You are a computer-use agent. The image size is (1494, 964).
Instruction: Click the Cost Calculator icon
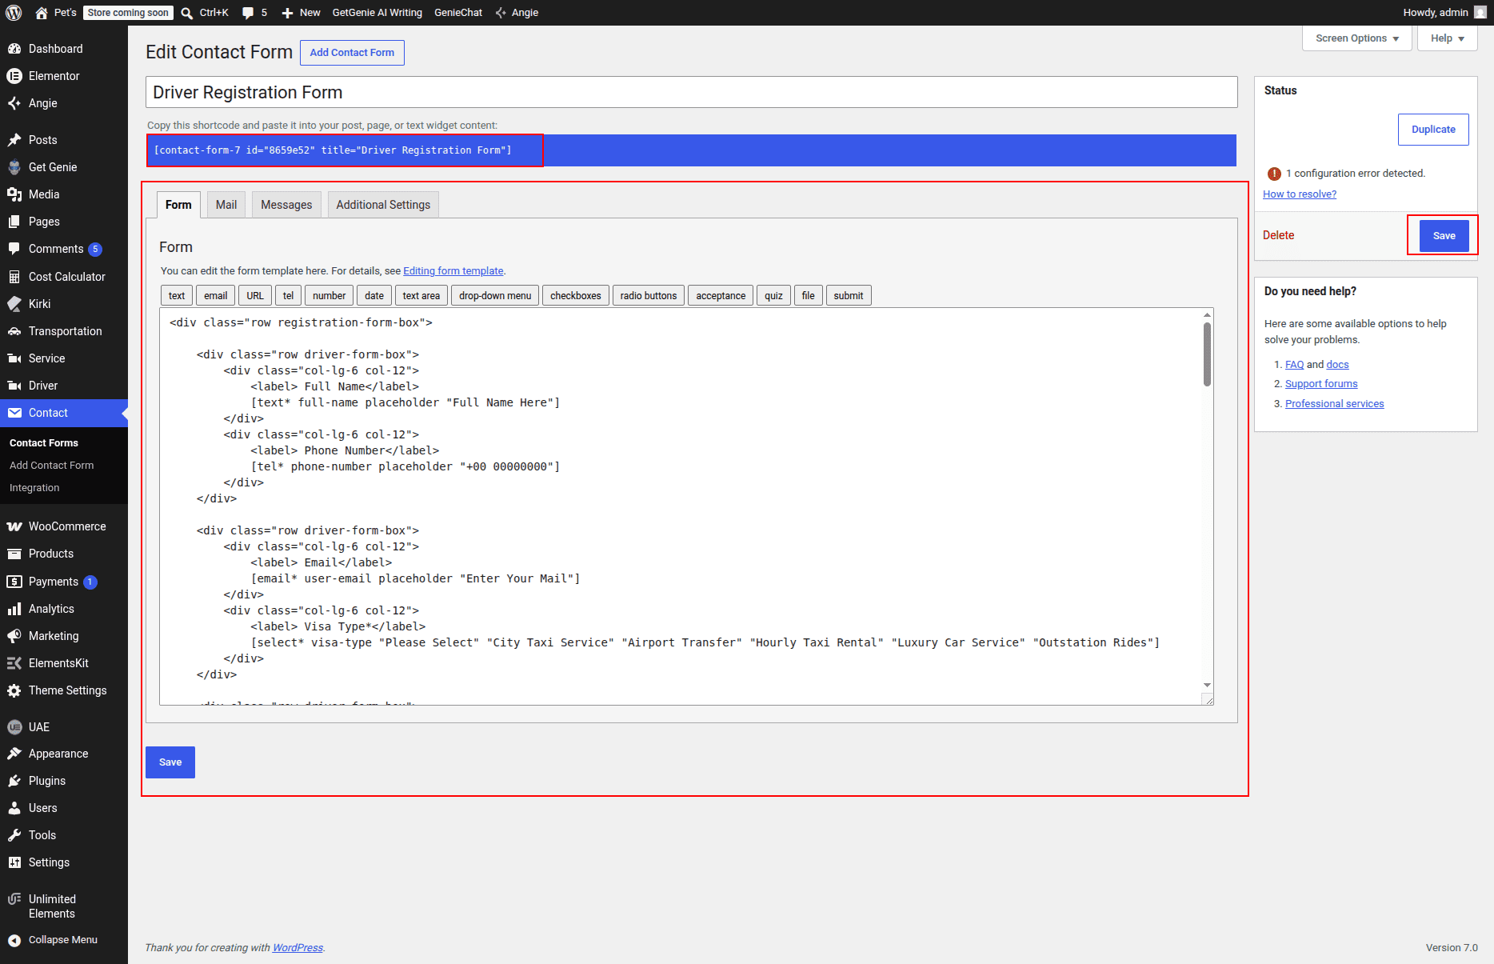[14, 277]
